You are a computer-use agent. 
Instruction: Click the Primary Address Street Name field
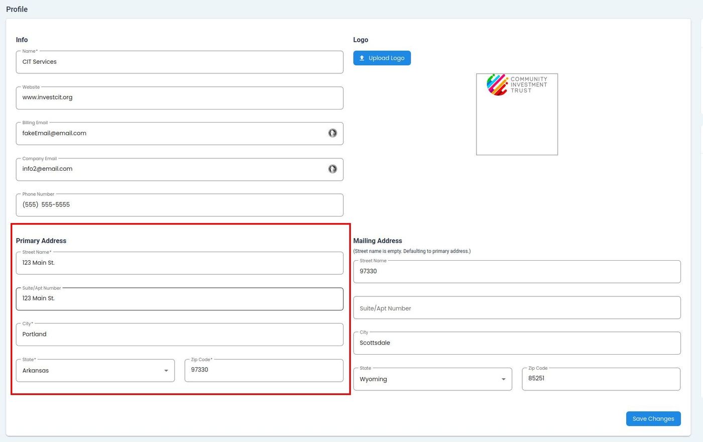179,263
